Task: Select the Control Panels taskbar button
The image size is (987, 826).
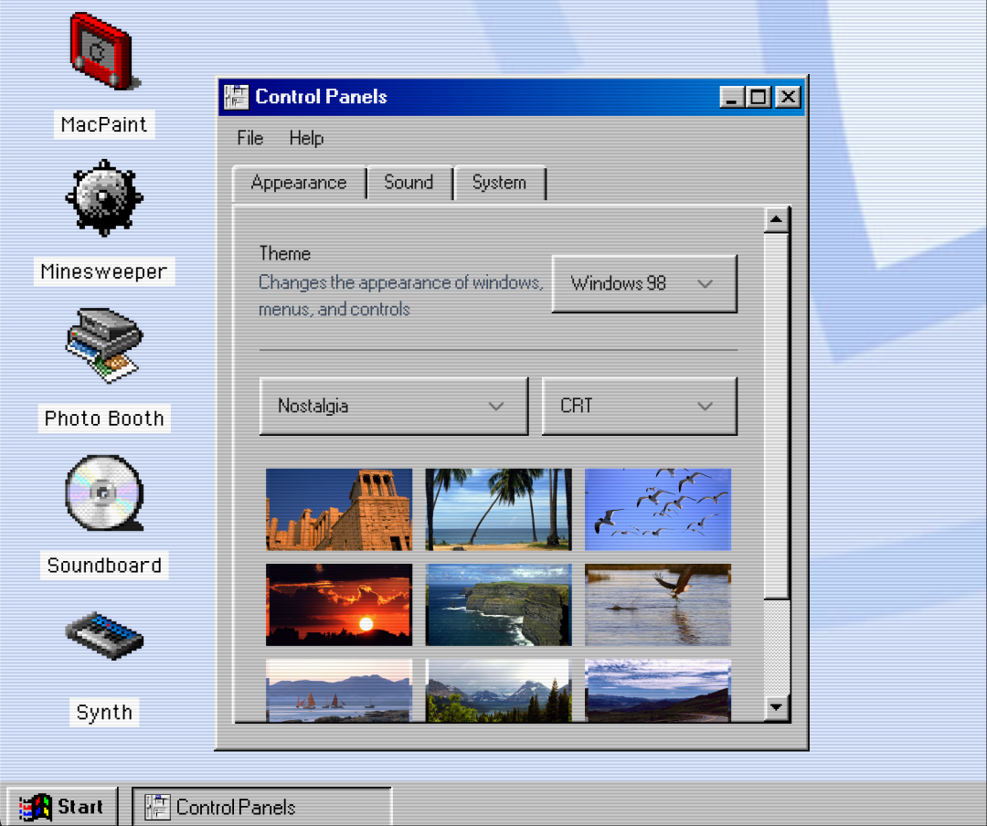Action: coord(262,807)
